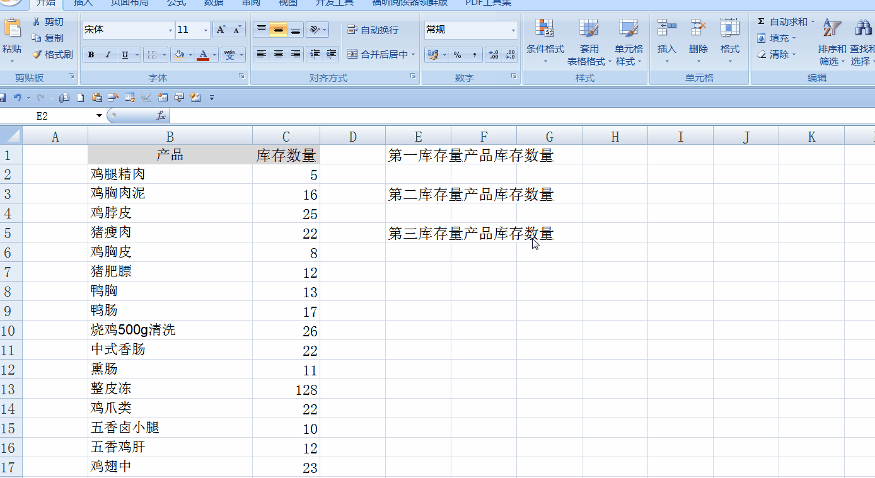The height and width of the screenshot is (478, 875).
Task: Apply comma thousands separator style
Action: pyautogui.click(x=474, y=55)
